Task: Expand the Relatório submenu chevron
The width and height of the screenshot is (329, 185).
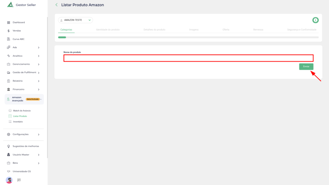Action: pos(39,81)
